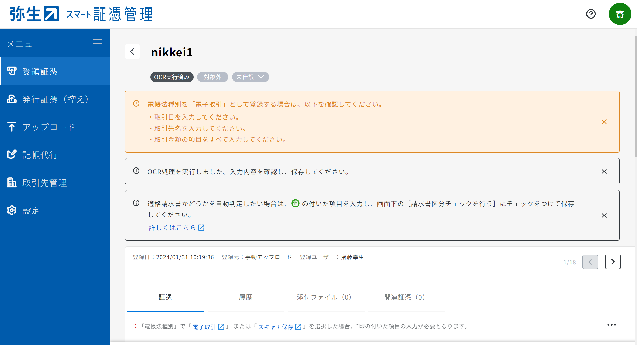Click the メニュー sidebar heading
The height and width of the screenshot is (345, 637).
(x=24, y=44)
